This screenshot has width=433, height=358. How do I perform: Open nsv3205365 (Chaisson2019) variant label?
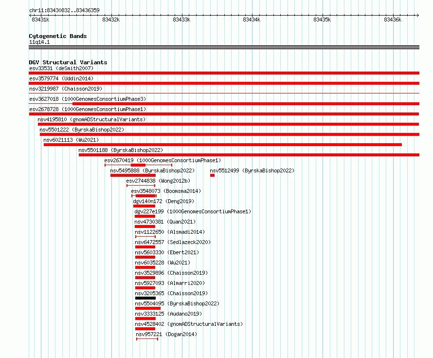(x=171, y=293)
